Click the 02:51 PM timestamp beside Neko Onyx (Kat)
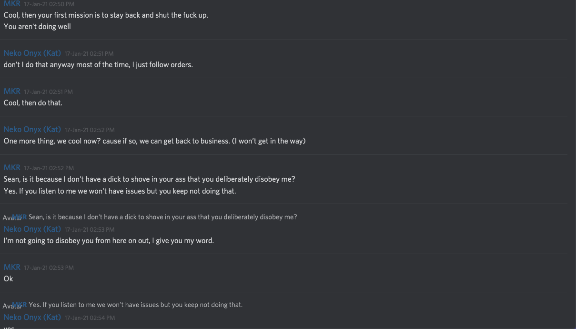 pyautogui.click(x=89, y=54)
